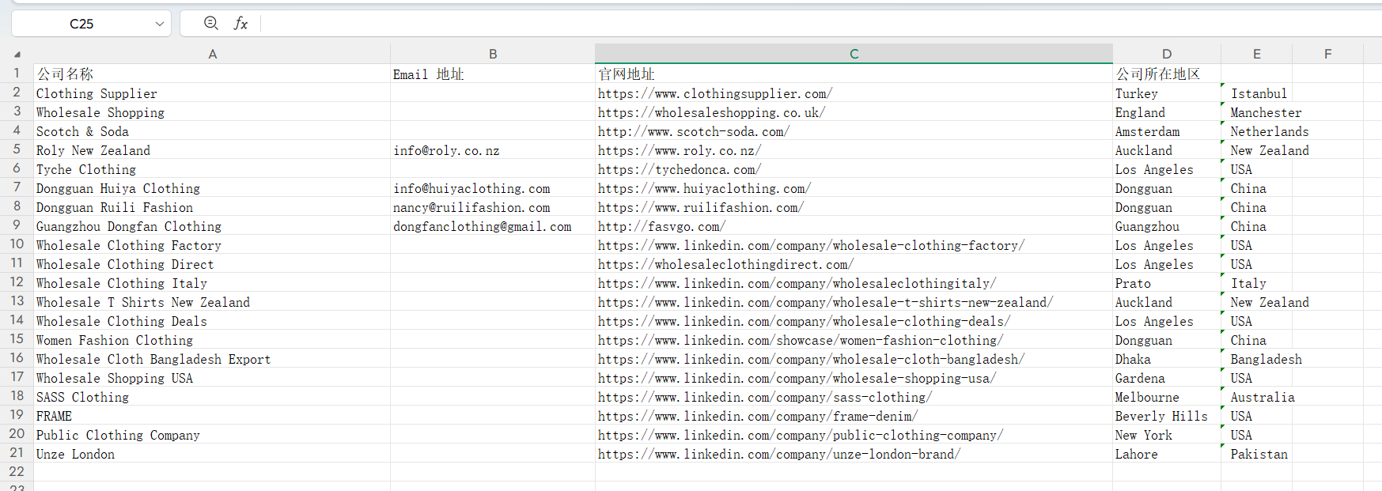This screenshot has height=491, width=1382.
Task: Click the 公司所在地区 header cell
Action: point(1167,74)
